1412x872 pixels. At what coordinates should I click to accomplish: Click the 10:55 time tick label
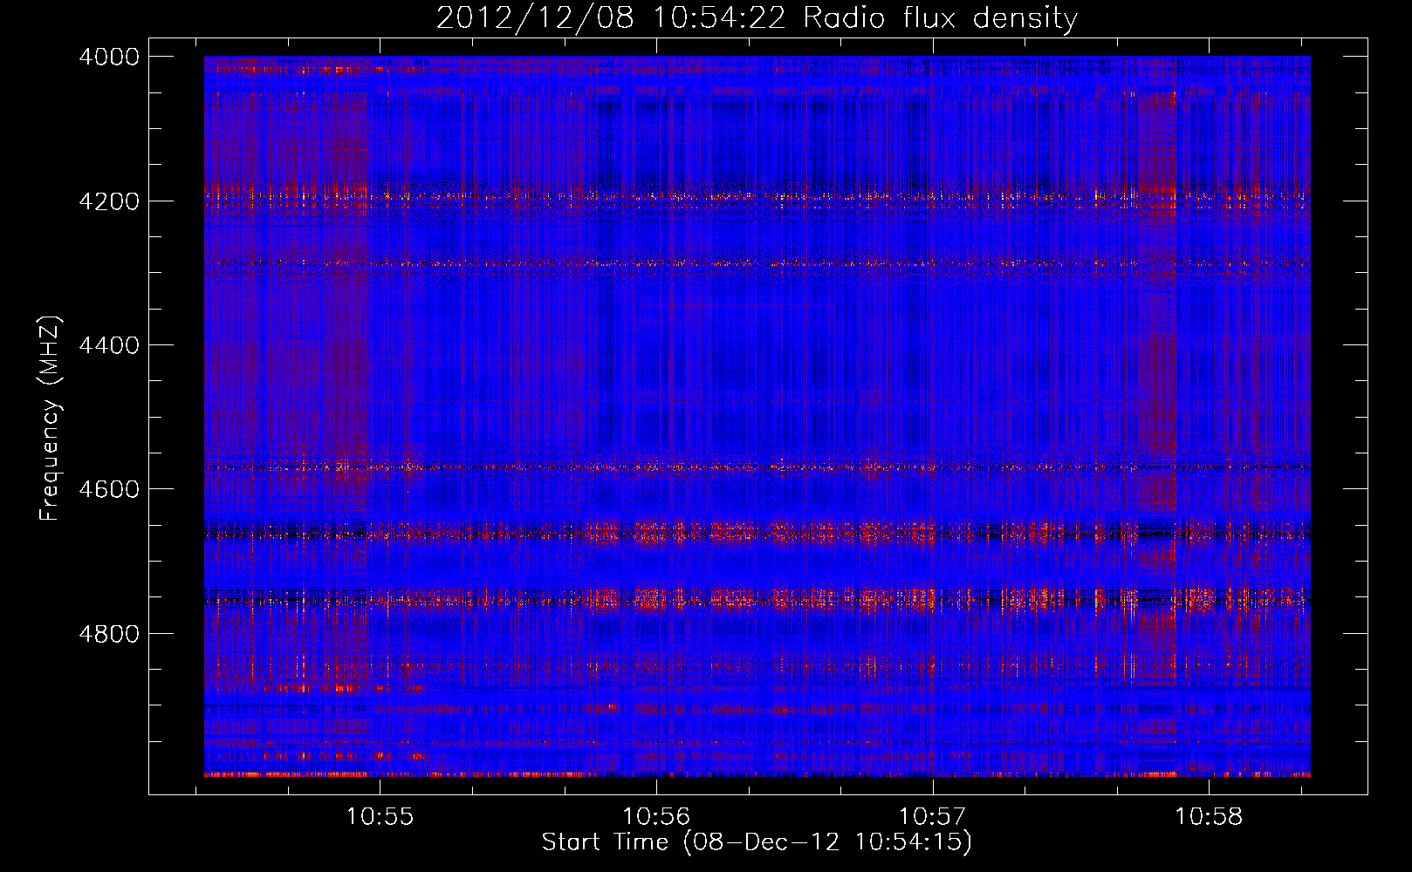point(380,817)
